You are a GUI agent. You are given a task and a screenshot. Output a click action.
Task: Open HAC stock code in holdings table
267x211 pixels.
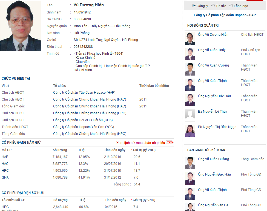pyautogui.click(x=5, y=163)
